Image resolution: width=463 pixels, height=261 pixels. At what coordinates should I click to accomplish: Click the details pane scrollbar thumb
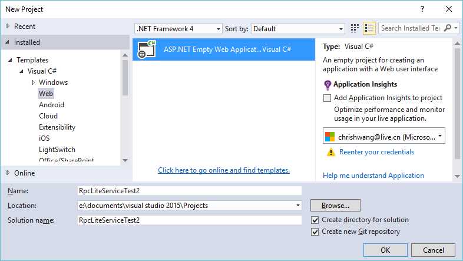[x=457, y=104]
